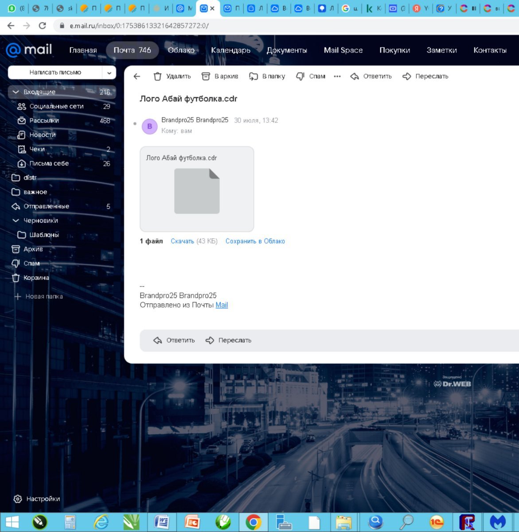Image resolution: width=519 pixels, height=532 pixels.
Task: Collapse the Входящие folder tree
Action: [x=16, y=92]
